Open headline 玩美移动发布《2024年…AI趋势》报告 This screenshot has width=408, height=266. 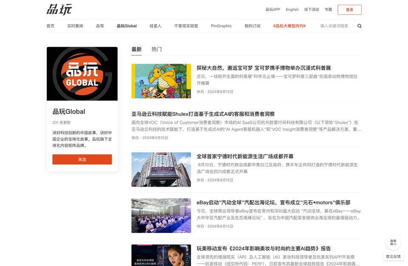(x=263, y=249)
